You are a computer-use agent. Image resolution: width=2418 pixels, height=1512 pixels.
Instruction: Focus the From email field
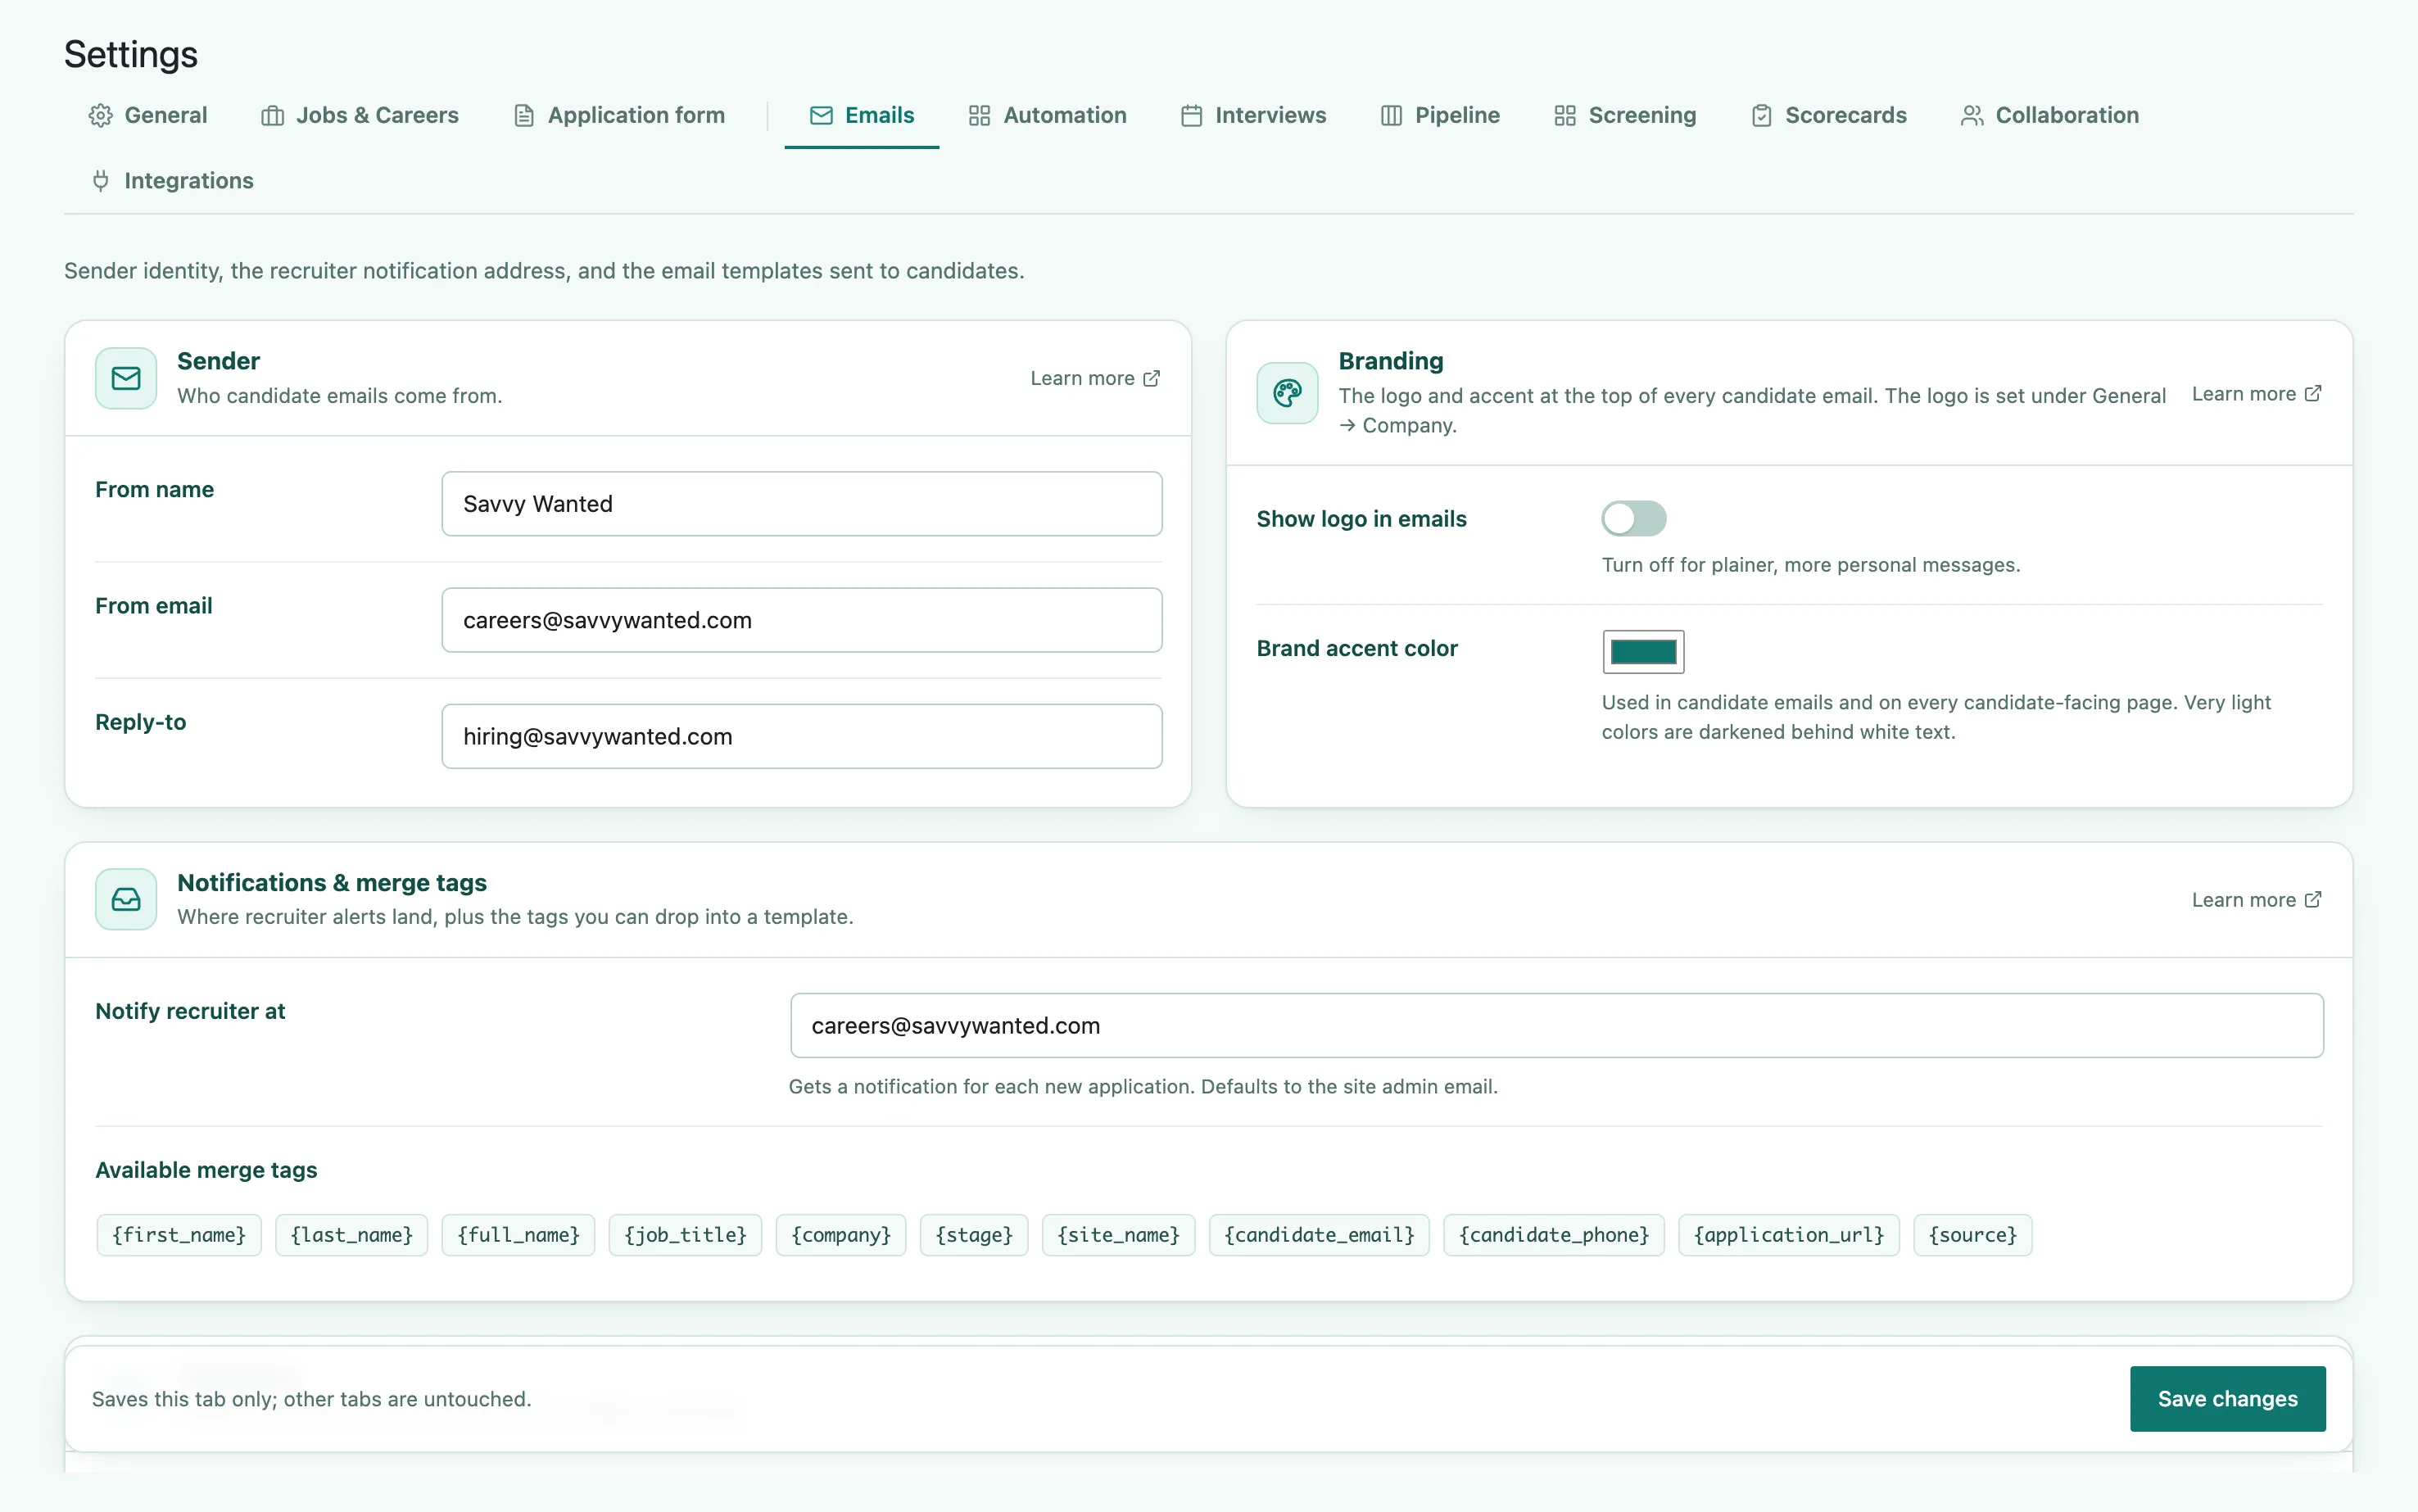[802, 620]
